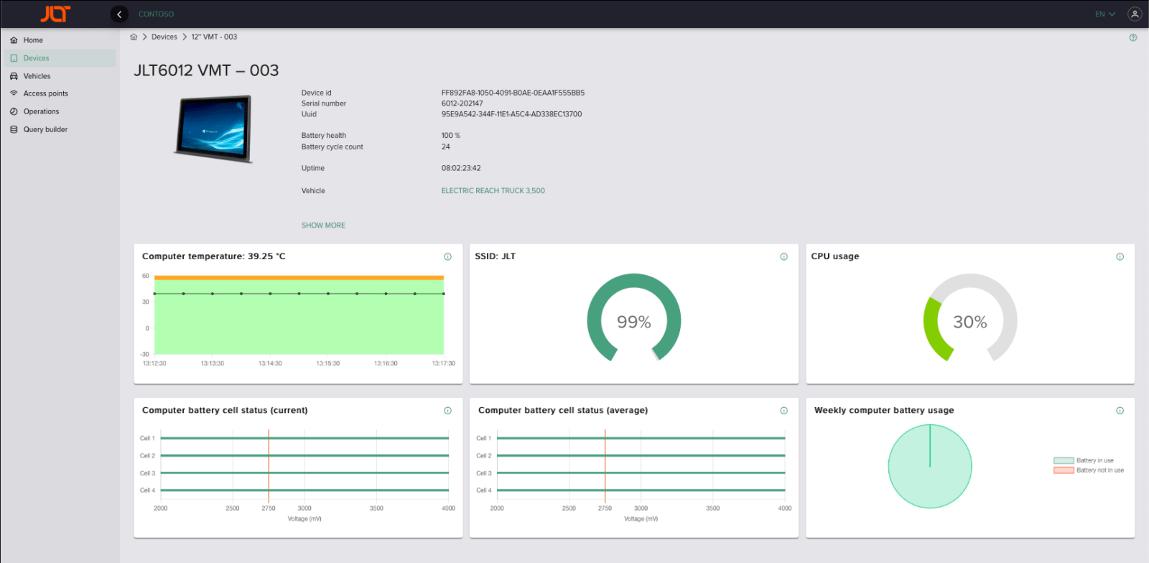Click Cell 4 bar in average status chart
Screen dimensions: 1149x563
click(x=641, y=490)
